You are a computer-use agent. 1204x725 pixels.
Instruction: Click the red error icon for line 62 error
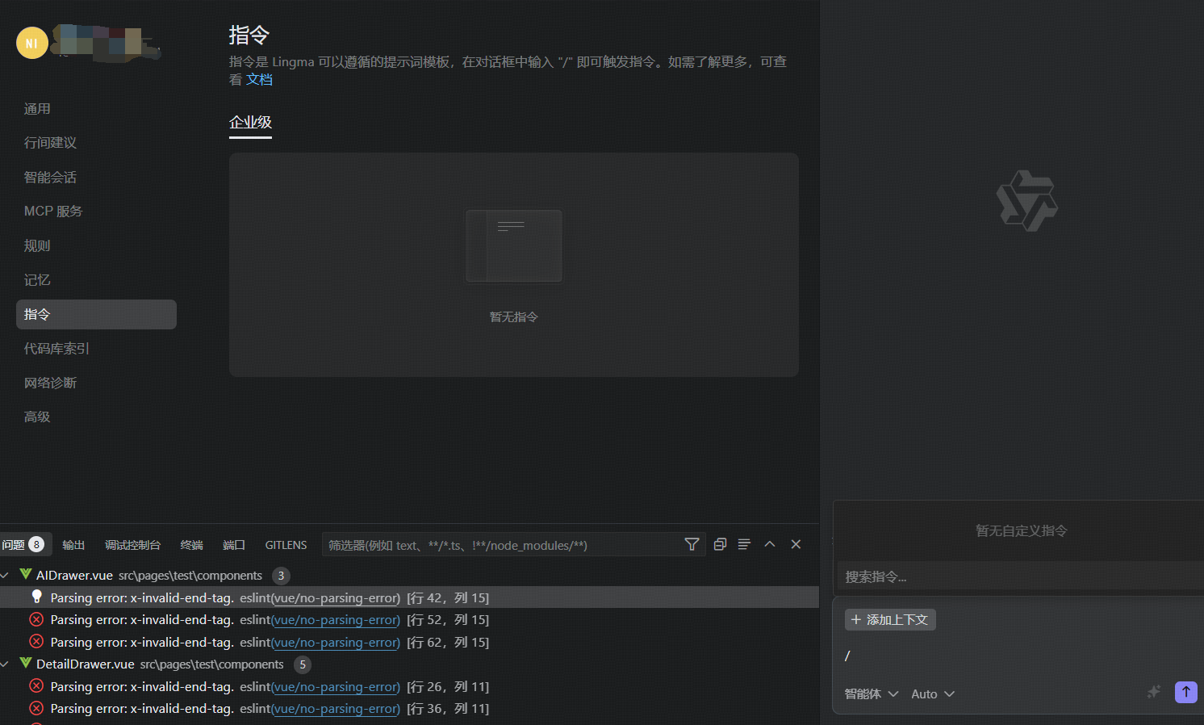(36, 642)
